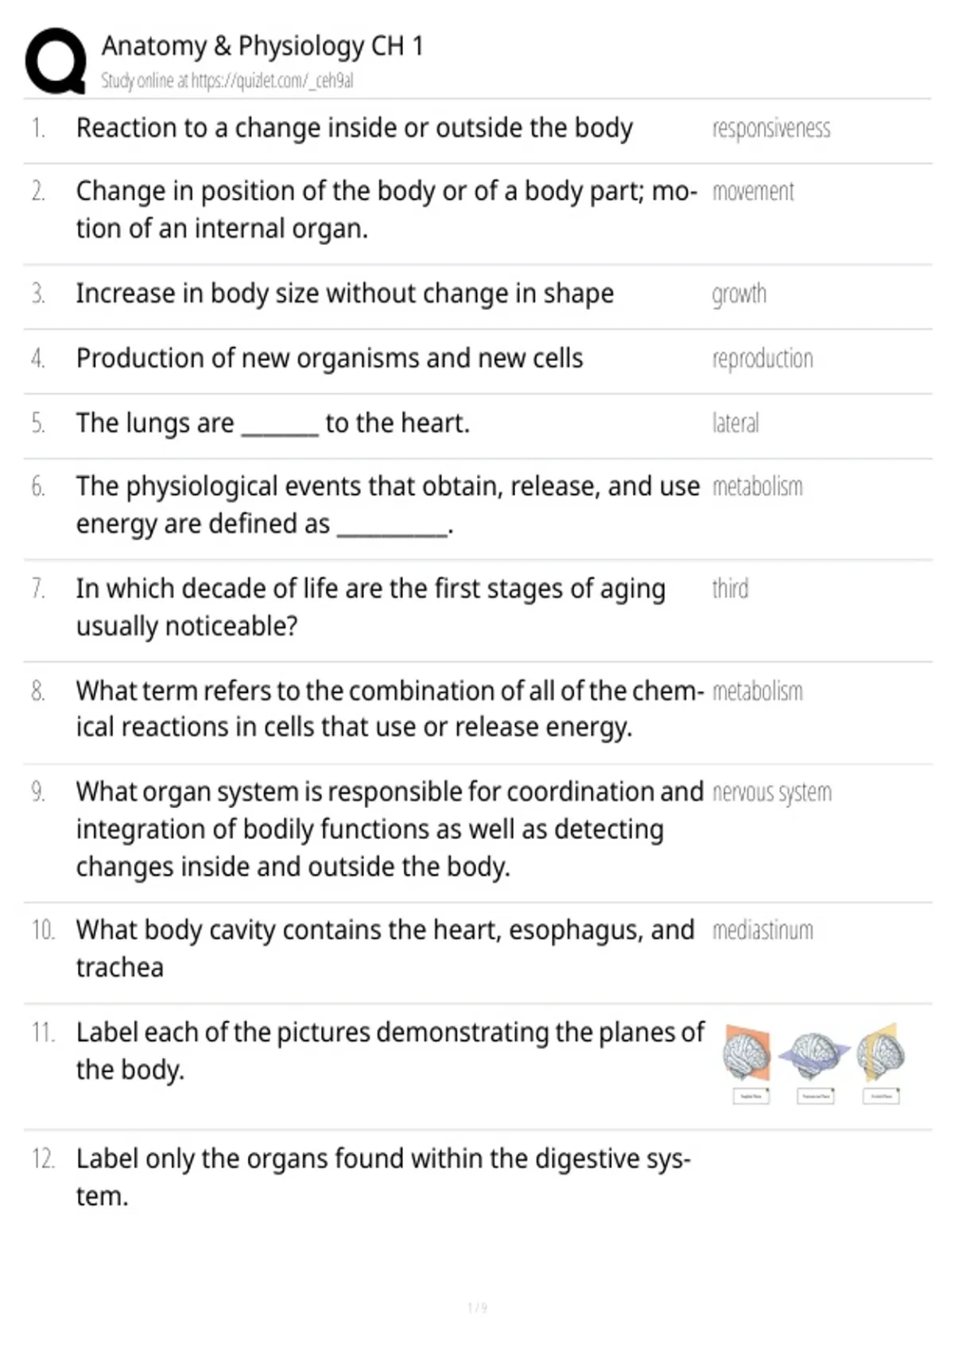Select the brain with yellow frontal plane
954x1352 pixels.
[x=881, y=1052]
